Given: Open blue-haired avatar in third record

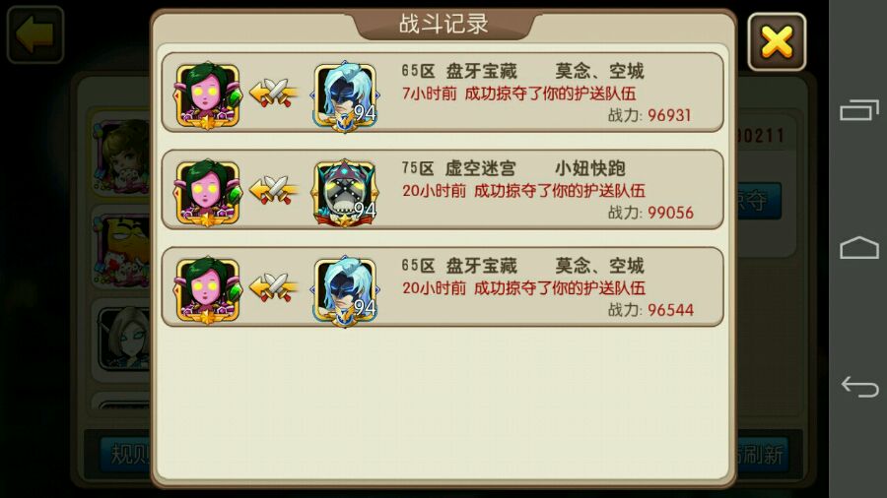Looking at the screenshot, I should tap(345, 290).
